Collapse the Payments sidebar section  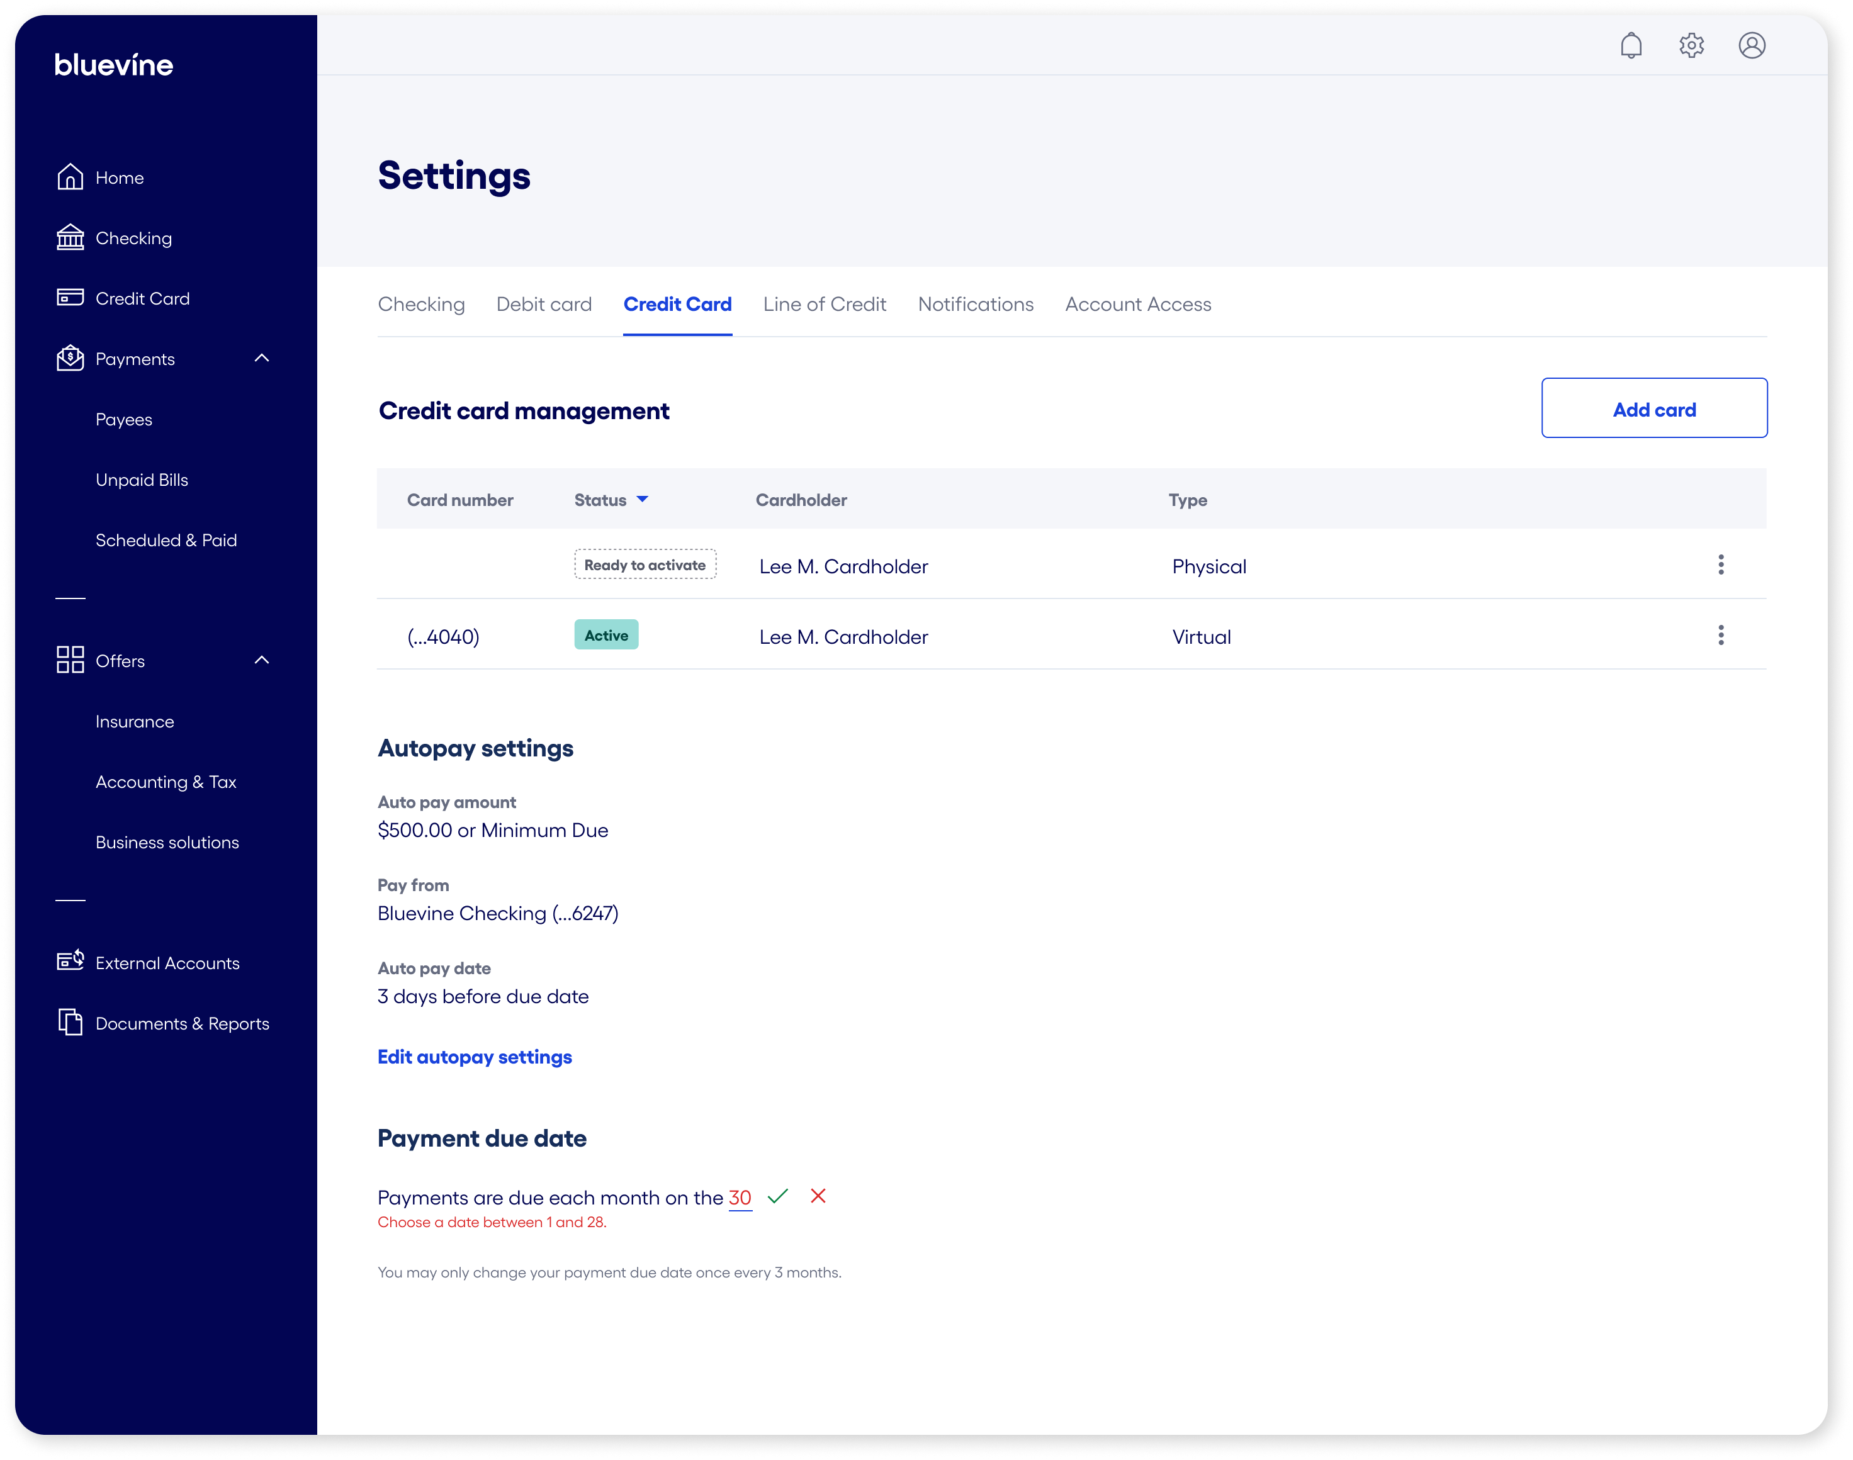coord(262,358)
